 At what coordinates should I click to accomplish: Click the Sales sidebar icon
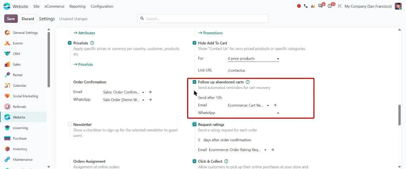7,64
